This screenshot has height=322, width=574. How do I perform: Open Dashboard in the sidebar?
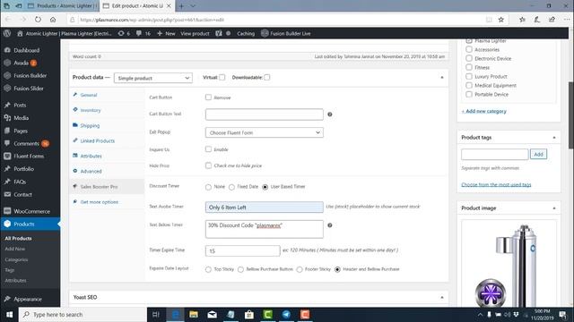[x=27, y=50]
